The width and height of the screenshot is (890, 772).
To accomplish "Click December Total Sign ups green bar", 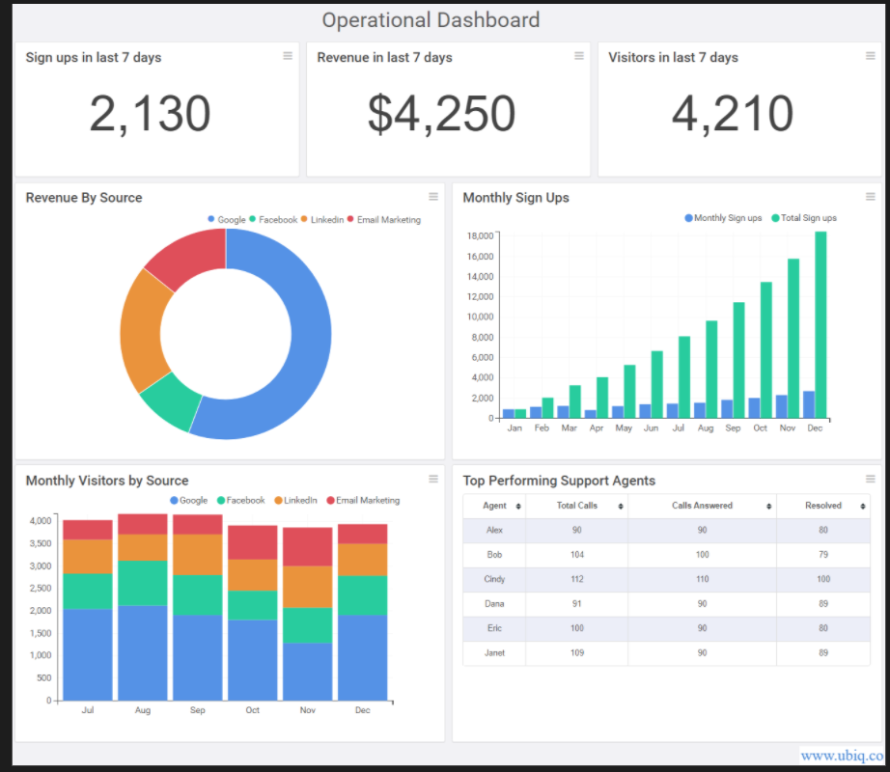I will 820,324.
